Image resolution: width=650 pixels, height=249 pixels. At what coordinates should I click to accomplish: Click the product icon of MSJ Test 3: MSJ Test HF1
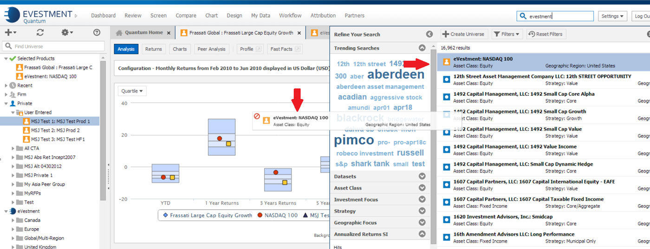pyautogui.click(x=26, y=139)
